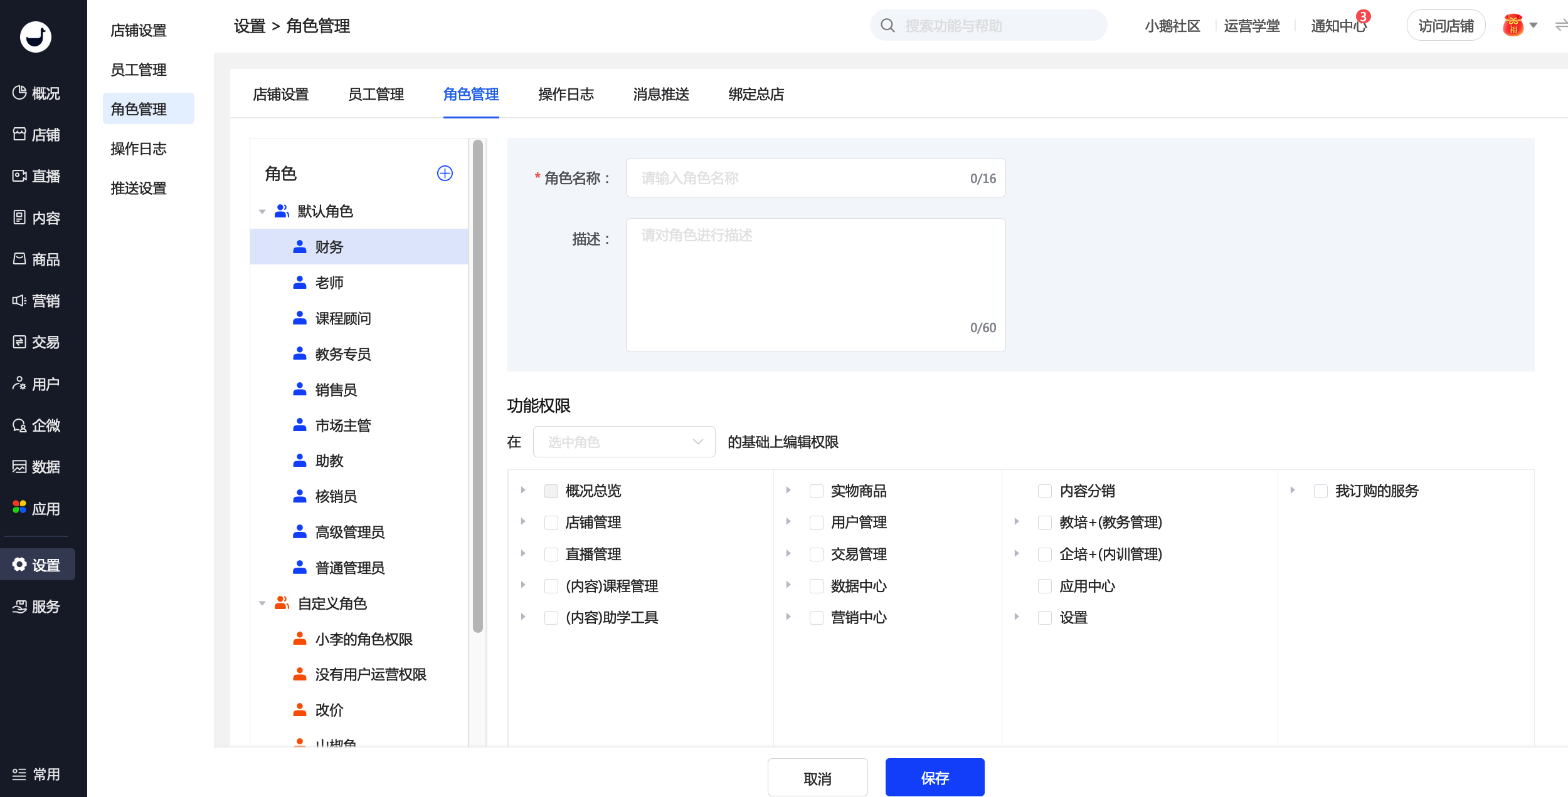This screenshot has width=1568, height=797.
Task: Open the 选中角色 dropdown
Action: tap(624, 442)
